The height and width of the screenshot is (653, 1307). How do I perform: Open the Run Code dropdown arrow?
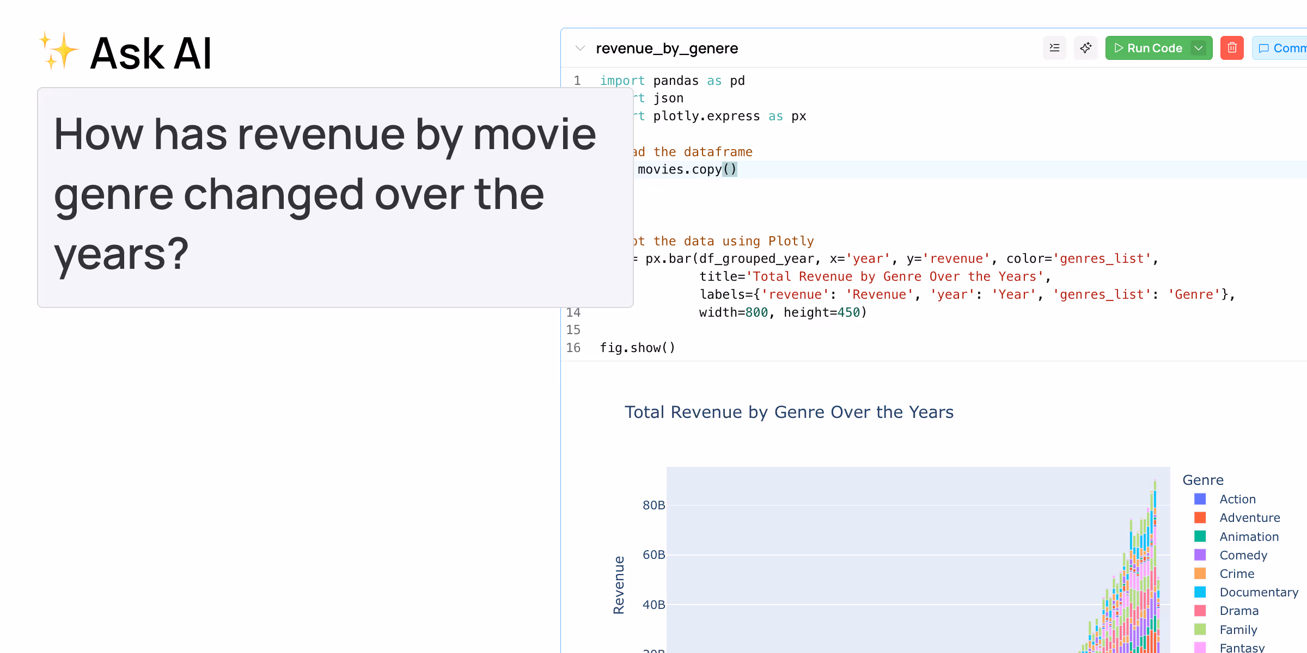pyautogui.click(x=1199, y=48)
